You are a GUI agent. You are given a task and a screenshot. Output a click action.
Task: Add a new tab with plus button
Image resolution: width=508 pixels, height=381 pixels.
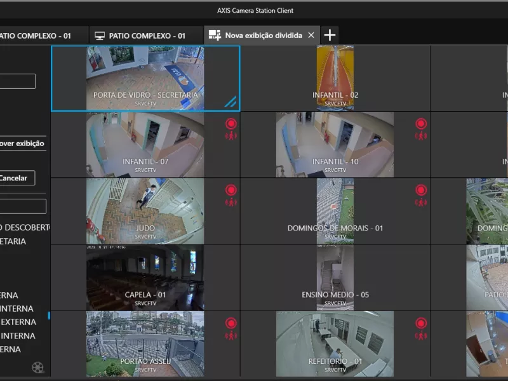click(x=330, y=36)
